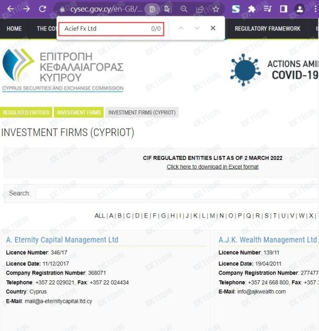Filter firms by letter R
The height and width of the screenshot is (331, 319).
pos(258,216)
